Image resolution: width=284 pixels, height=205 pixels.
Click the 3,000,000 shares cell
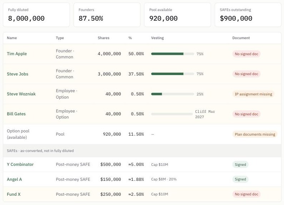(x=109, y=74)
